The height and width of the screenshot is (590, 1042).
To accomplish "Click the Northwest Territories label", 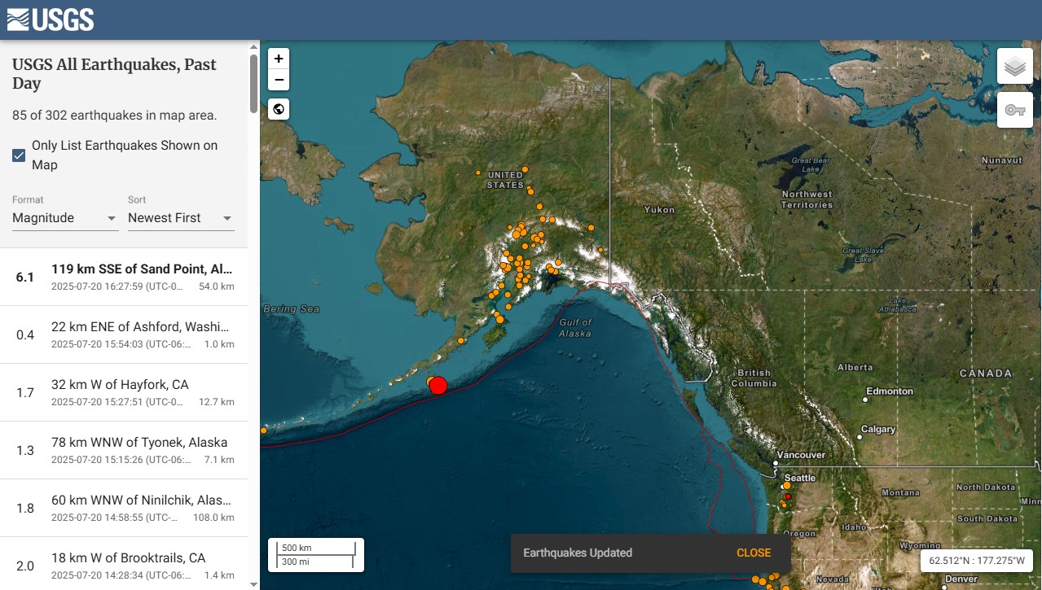I will [x=807, y=199].
